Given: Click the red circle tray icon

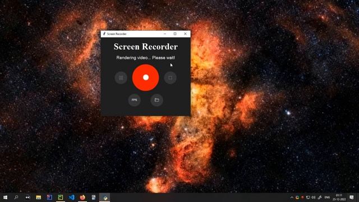Looking at the screenshot, I should tap(302, 198).
